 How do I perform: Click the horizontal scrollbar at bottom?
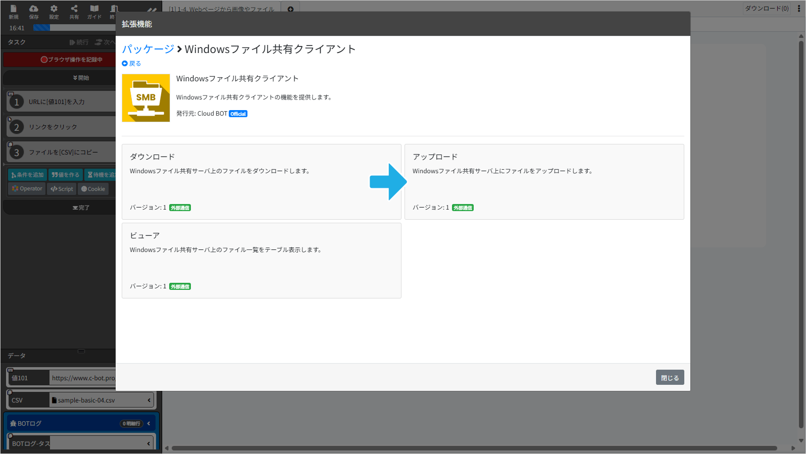[474, 448]
